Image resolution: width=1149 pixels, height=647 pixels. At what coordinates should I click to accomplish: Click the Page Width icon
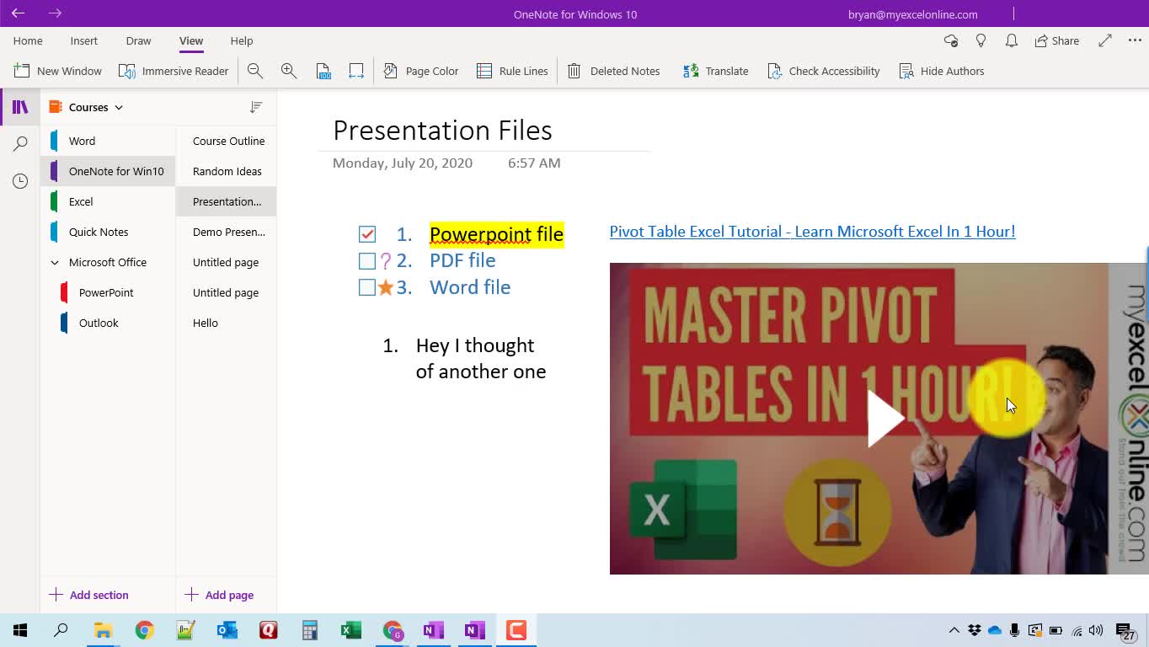pos(356,72)
